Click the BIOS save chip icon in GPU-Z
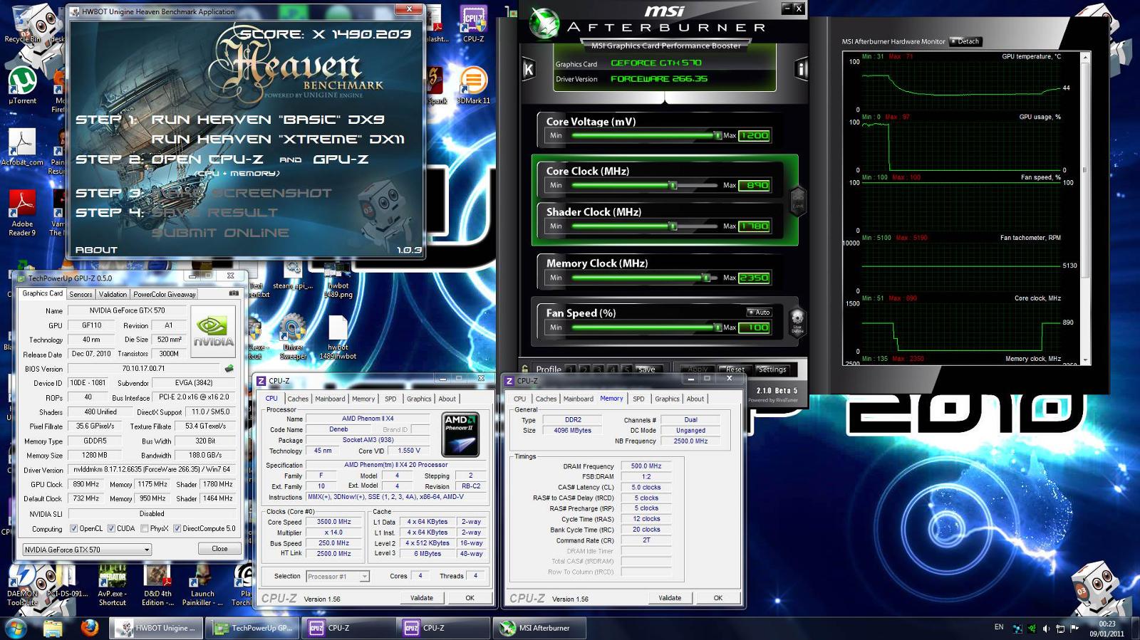This screenshot has width=1140, height=640. point(229,369)
